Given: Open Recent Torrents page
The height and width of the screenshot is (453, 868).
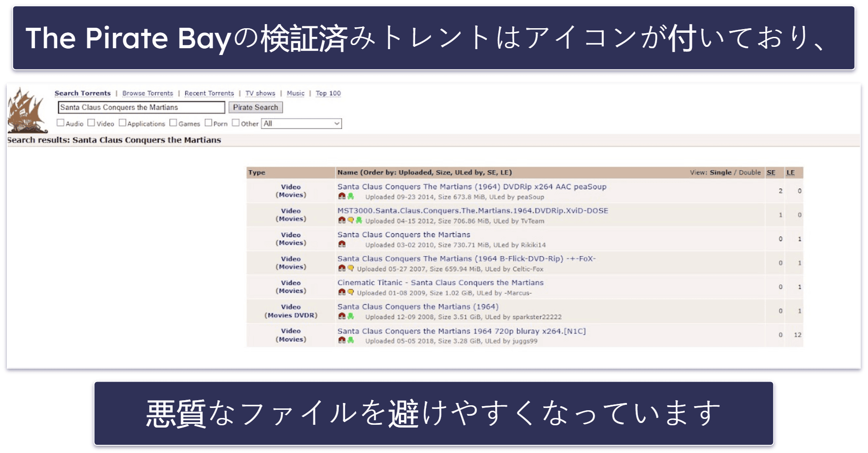Looking at the screenshot, I should (209, 93).
